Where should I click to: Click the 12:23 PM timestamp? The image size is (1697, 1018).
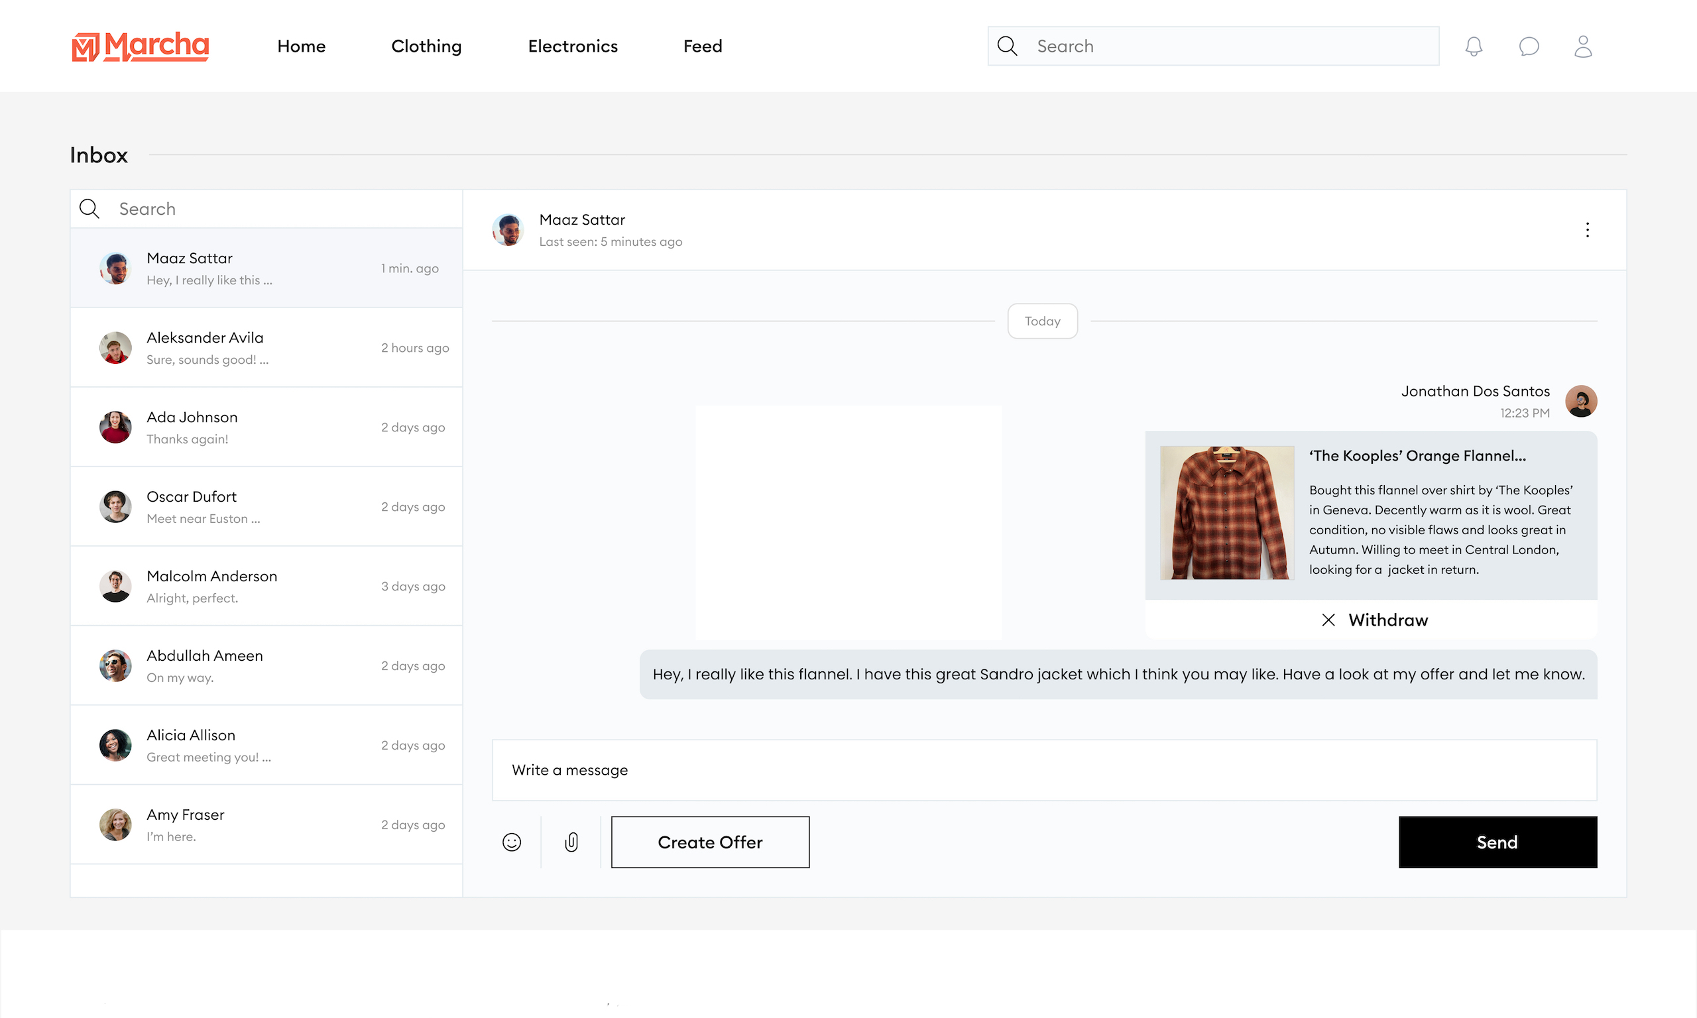tap(1524, 413)
